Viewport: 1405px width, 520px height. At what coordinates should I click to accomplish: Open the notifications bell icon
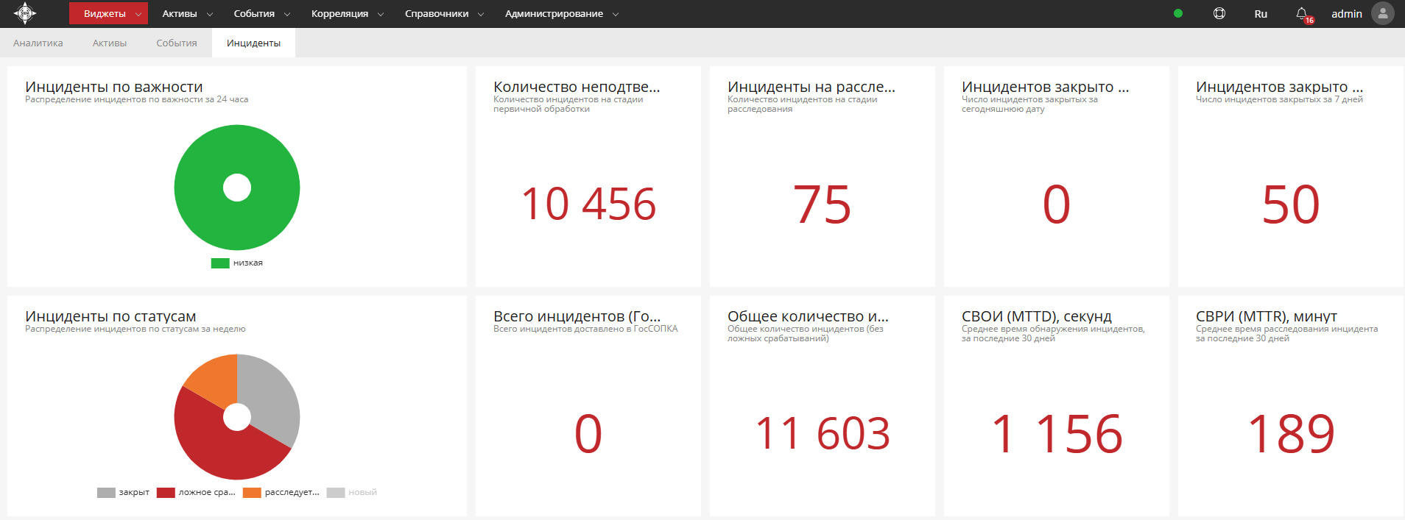pos(1302,14)
